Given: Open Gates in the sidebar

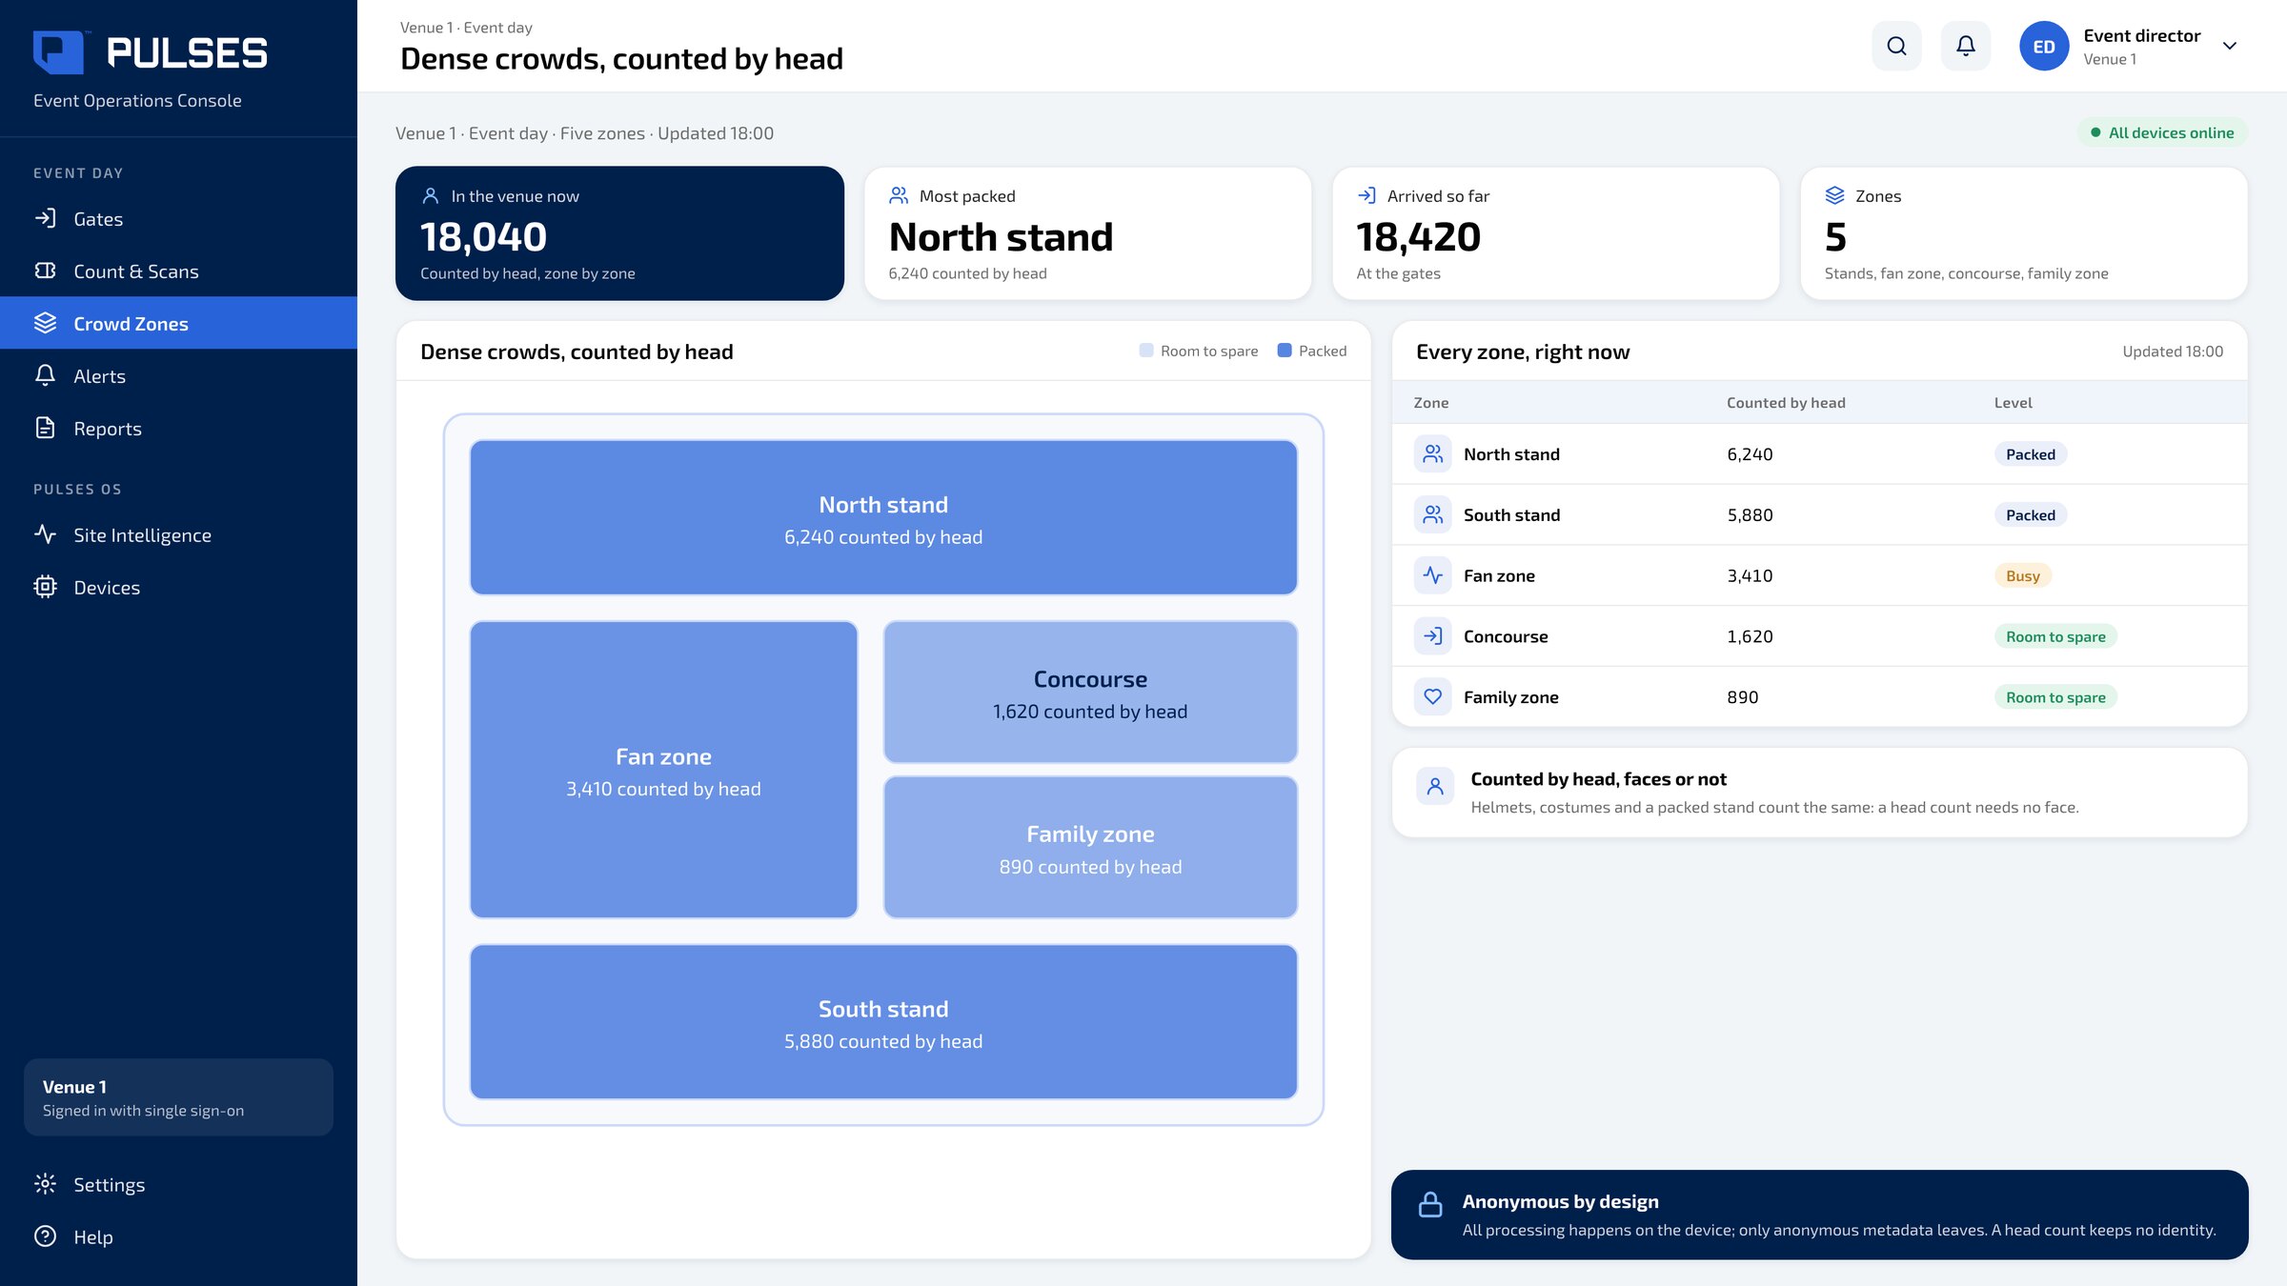Looking at the screenshot, I should pyautogui.click(x=178, y=219).
